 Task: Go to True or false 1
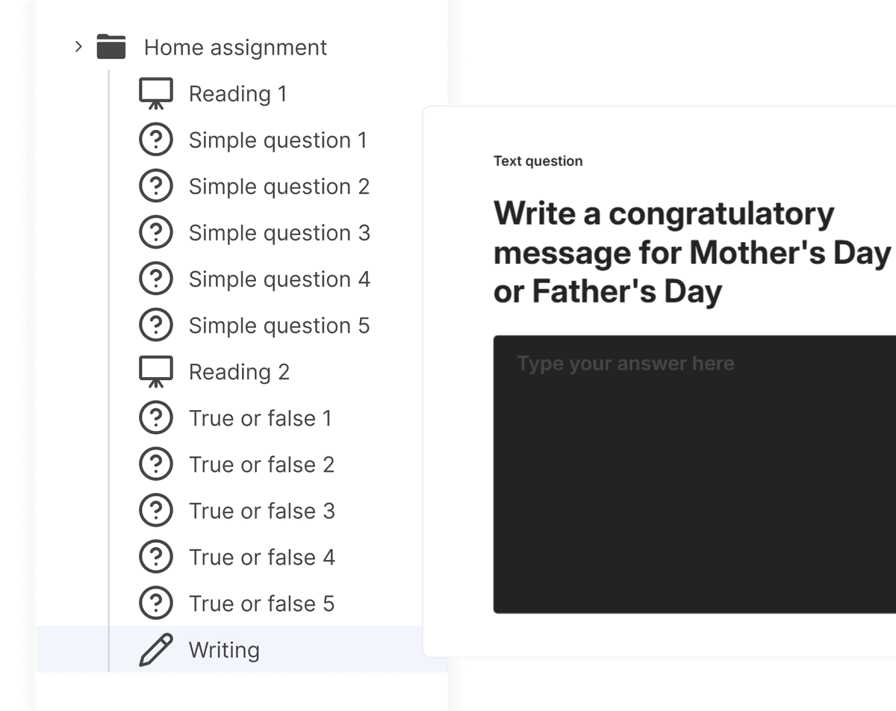[x=260, y=418]
